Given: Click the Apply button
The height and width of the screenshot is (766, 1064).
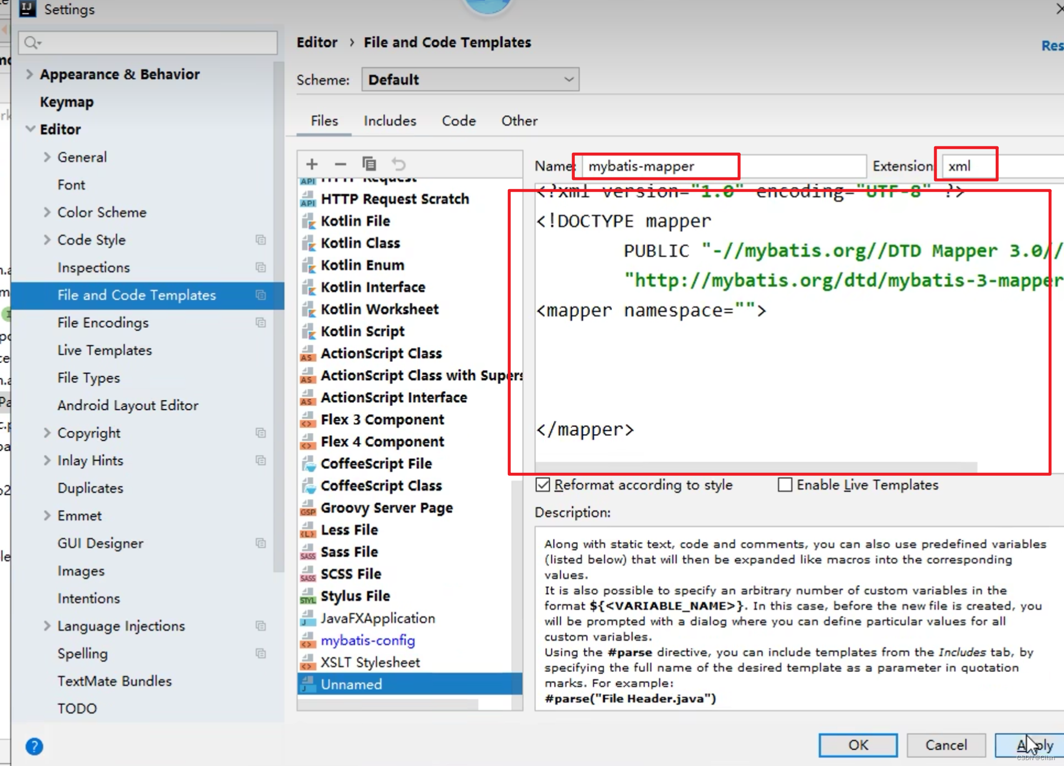Looking at the screenshot, I should [x=1030, y=745].
